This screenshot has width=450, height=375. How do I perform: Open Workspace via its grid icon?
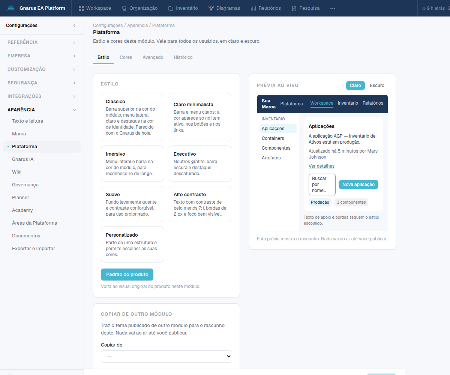[x=81, y=8]
